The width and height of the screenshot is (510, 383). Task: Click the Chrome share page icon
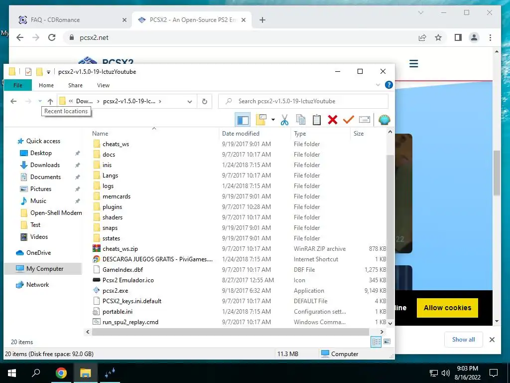point(422,38)
